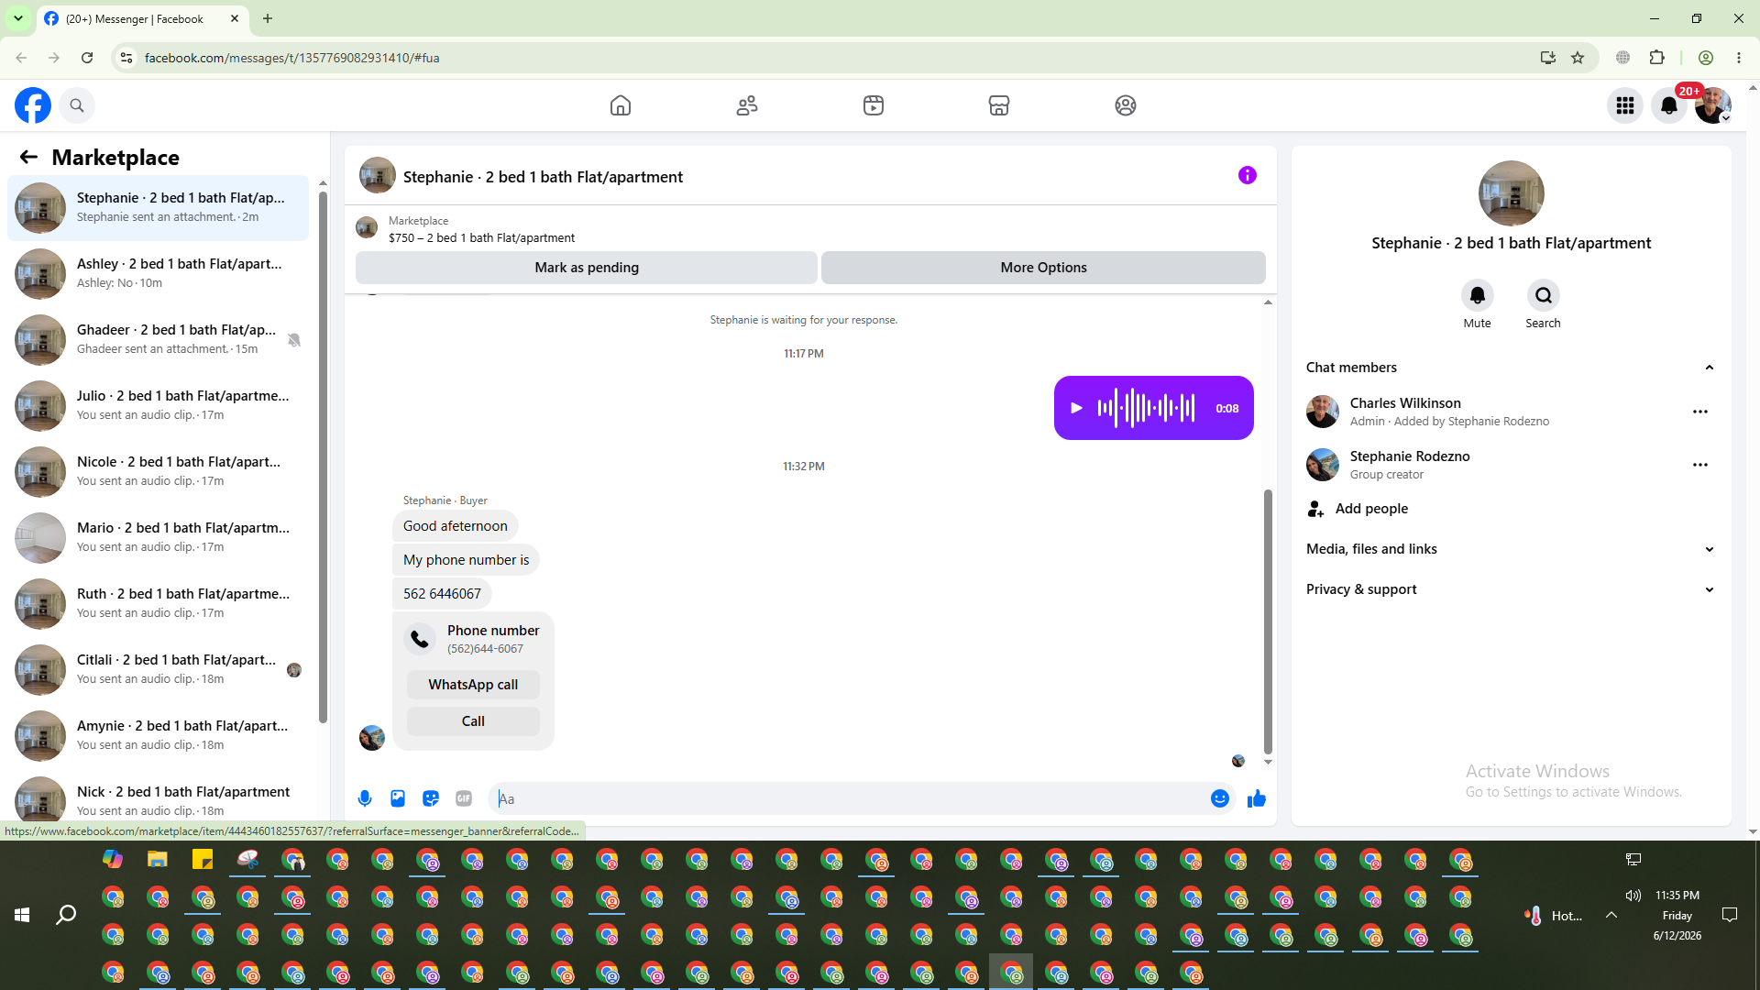Select the Messenger Facebook browser tab
The image size is (1760, 990).
point(142,18)
